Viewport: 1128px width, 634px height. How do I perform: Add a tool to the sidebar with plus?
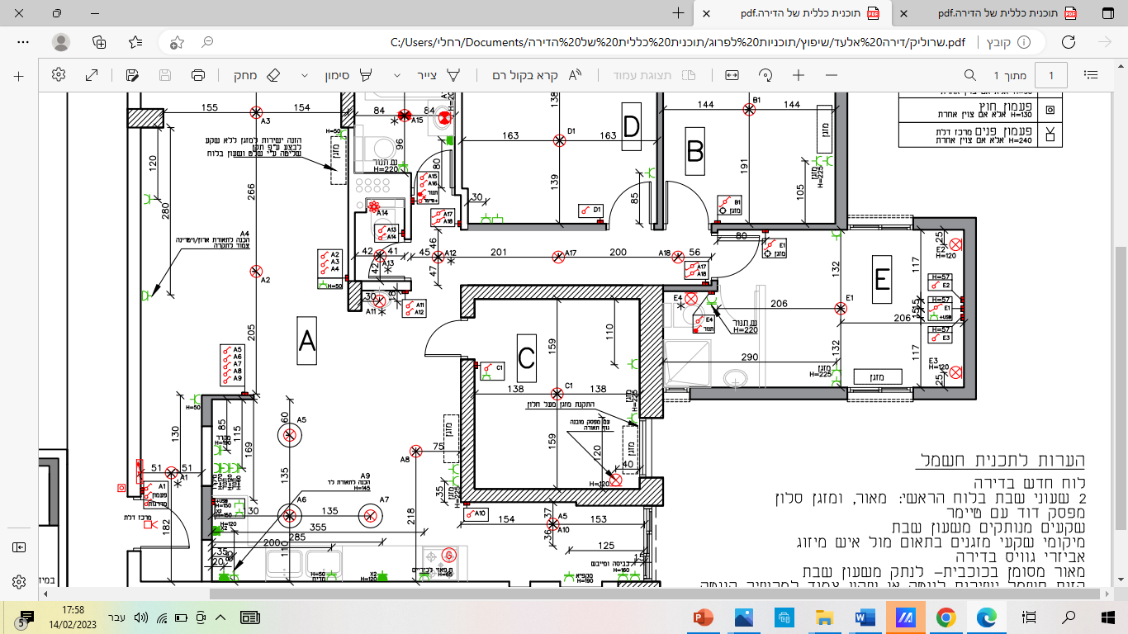pyautogui.click(x=20, y=75)
